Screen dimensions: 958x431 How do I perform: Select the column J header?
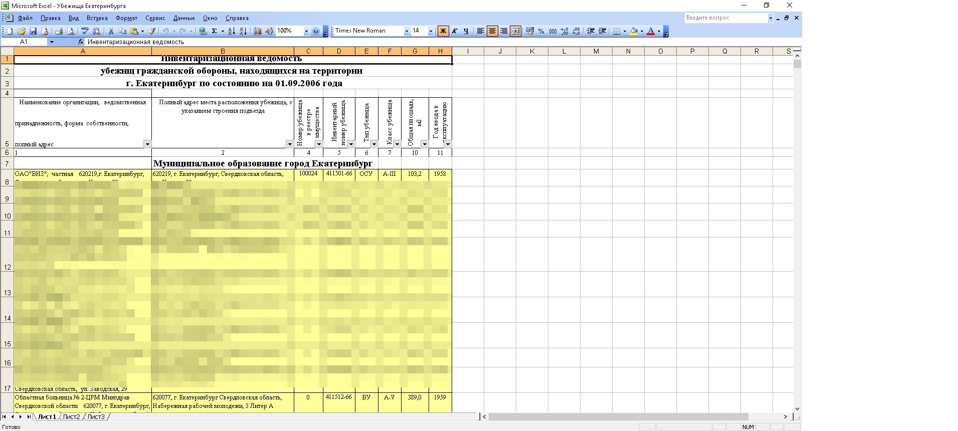click(500, 51)
